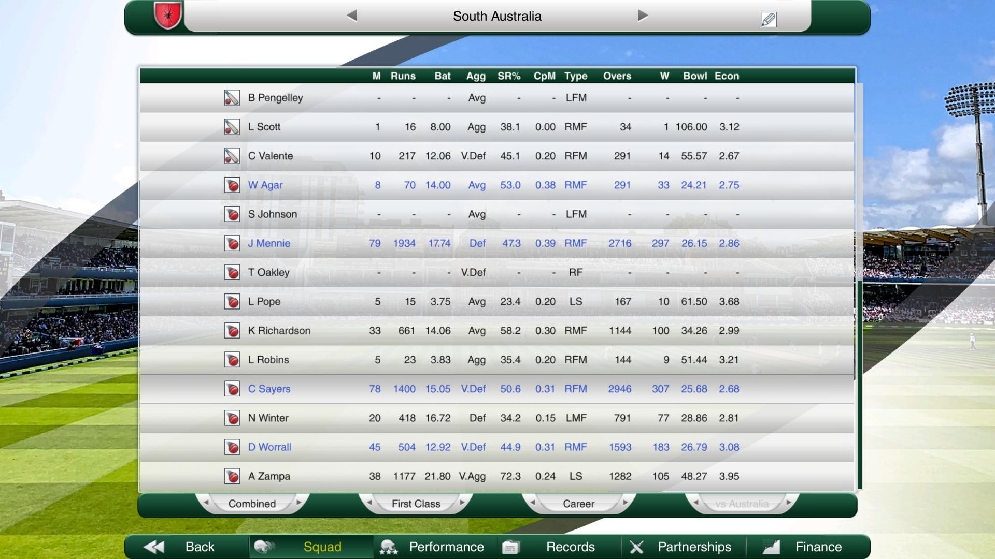Click the squad list vertical scrollbar
The height and width of the screenshot is (559, 995).
859,384
